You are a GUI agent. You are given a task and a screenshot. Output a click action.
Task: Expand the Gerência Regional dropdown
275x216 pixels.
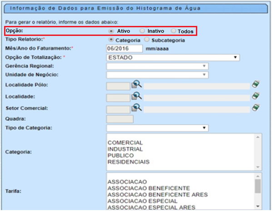[x=157, y=66]
